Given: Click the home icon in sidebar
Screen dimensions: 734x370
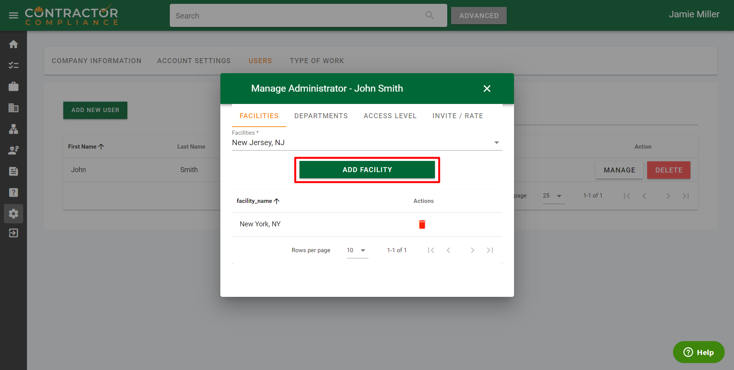Looking at the screenshot, I should coord(14,44).
